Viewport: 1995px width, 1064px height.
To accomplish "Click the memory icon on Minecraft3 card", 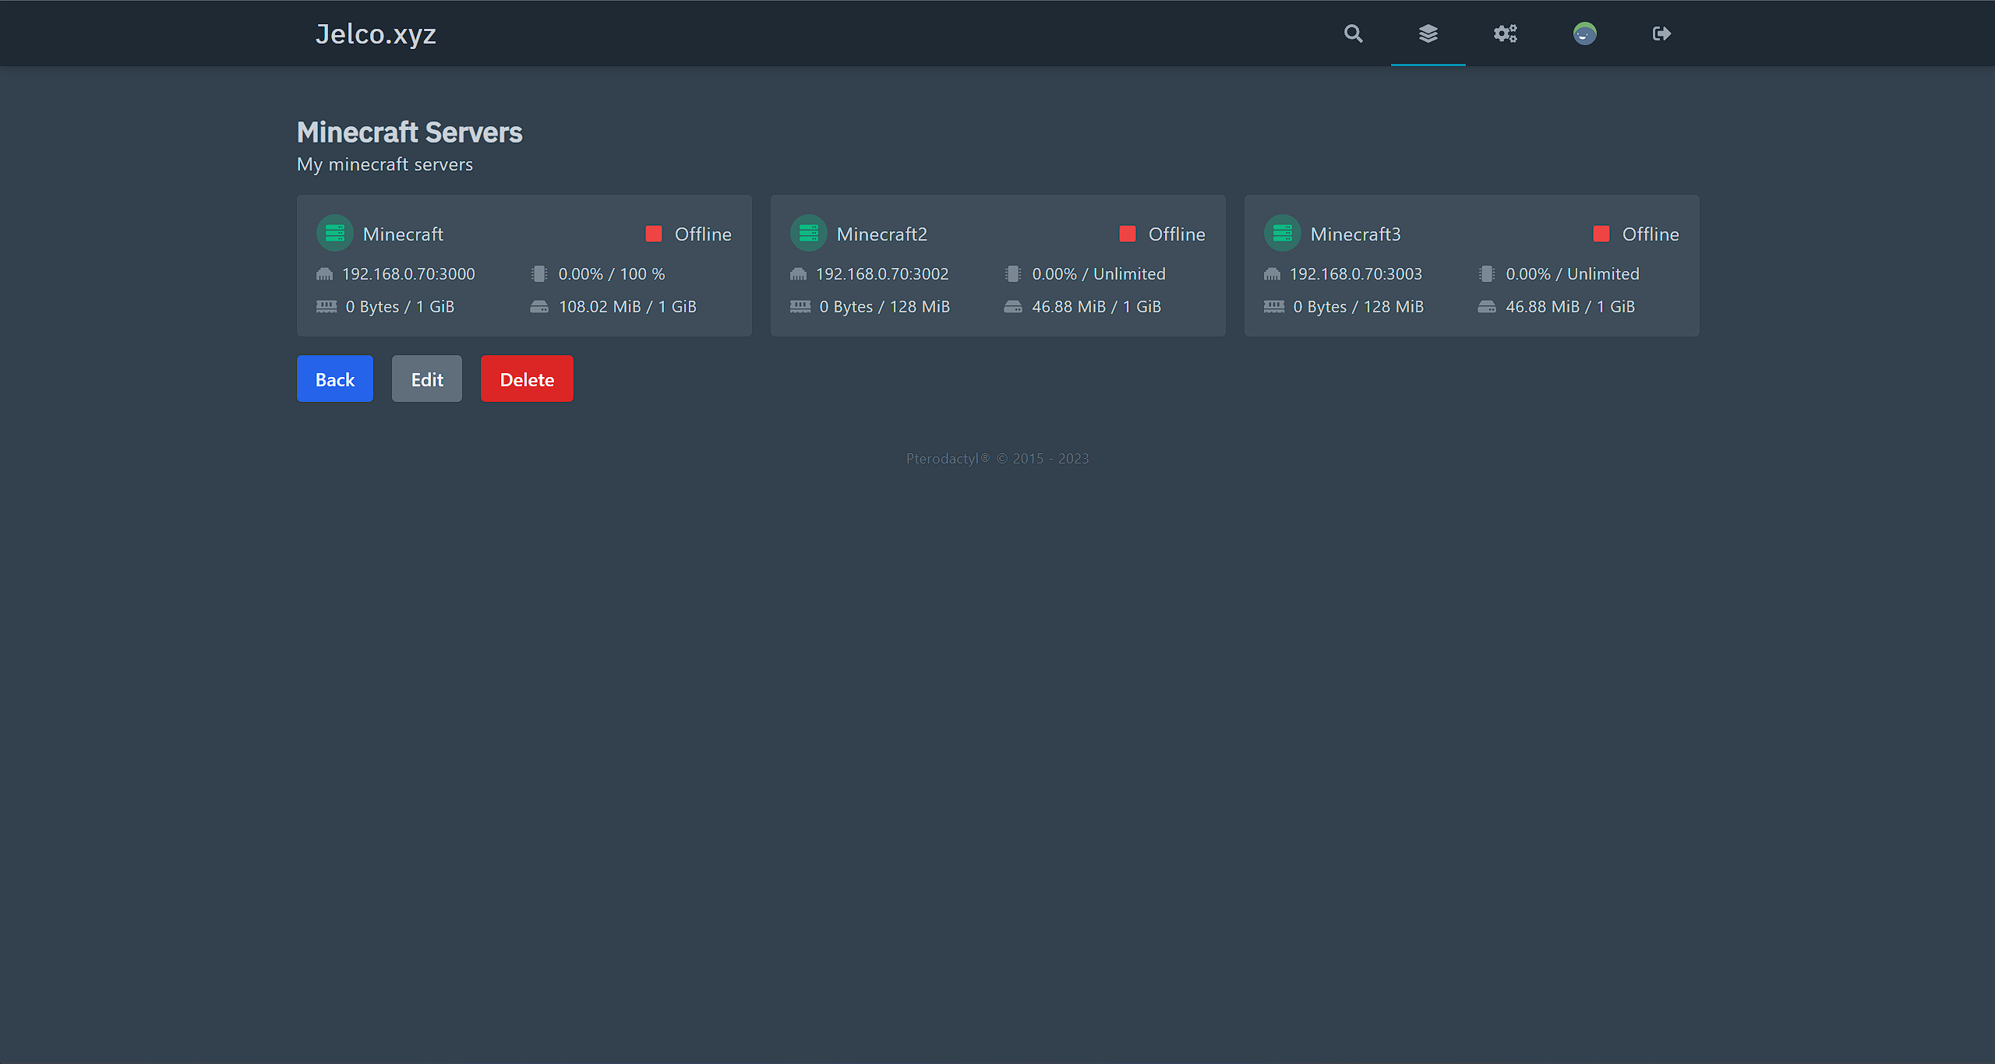I will (1274, 307).
